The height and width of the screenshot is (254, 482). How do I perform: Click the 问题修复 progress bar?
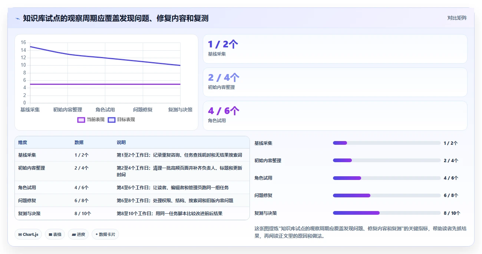(x=387, y=195)
